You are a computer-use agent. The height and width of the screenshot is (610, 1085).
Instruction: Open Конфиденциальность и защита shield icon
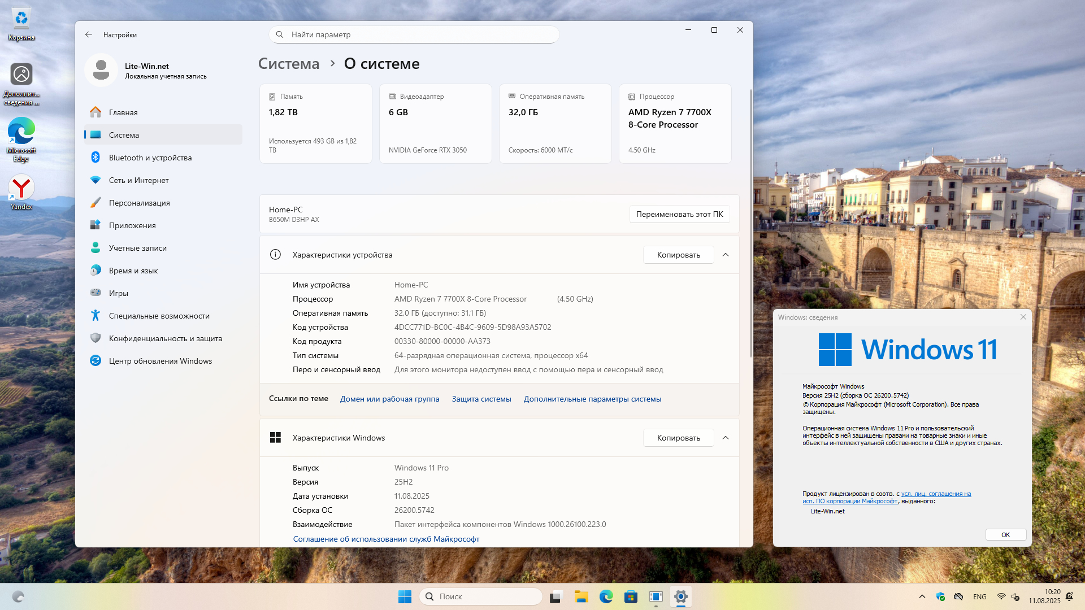point(96,338)
